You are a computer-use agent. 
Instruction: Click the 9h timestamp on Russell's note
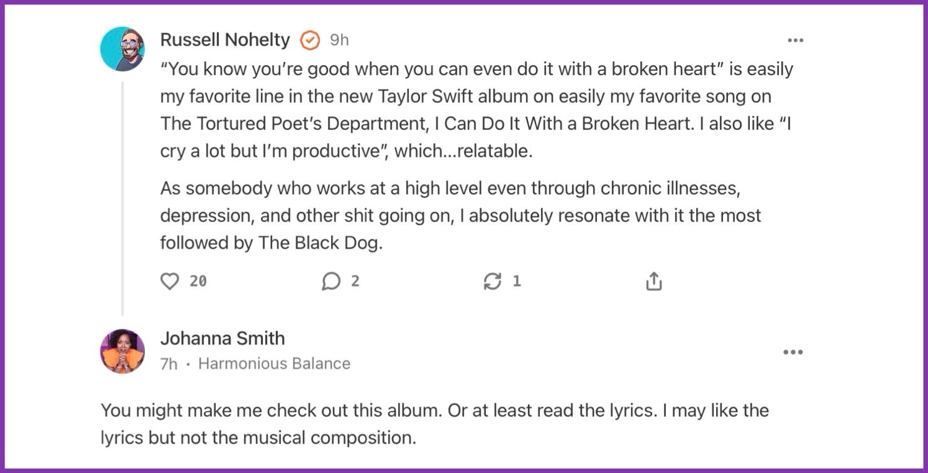pos(339,41)
